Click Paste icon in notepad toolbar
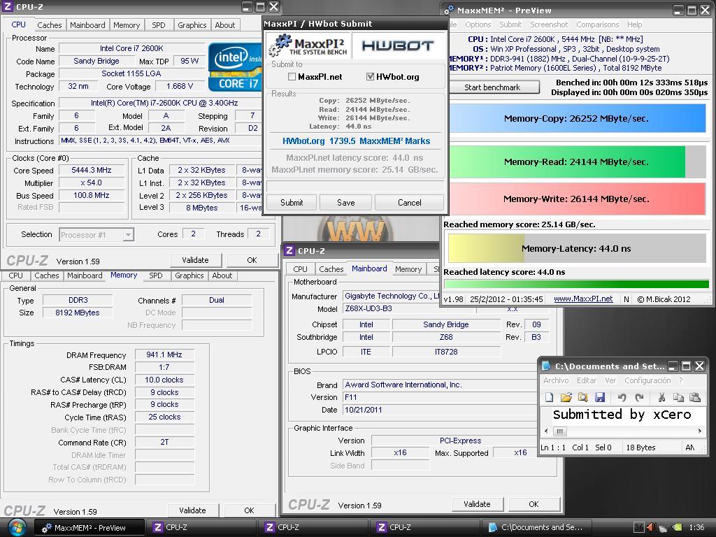The image size is (716, 537). (694, 397)
